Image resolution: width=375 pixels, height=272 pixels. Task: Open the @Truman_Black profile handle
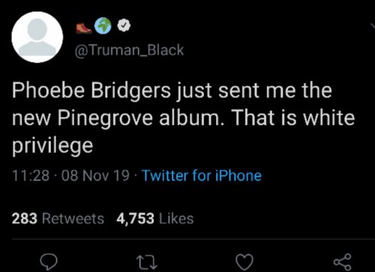click(x=129, y=50)
